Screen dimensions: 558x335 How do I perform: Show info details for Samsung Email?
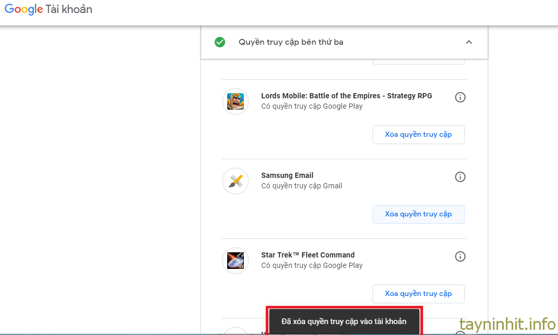460,177
